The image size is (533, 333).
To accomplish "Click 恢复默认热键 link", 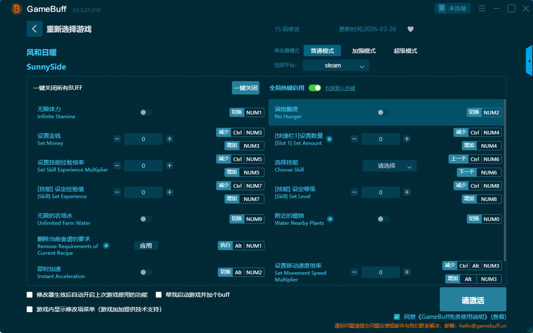I will (340, 88).
